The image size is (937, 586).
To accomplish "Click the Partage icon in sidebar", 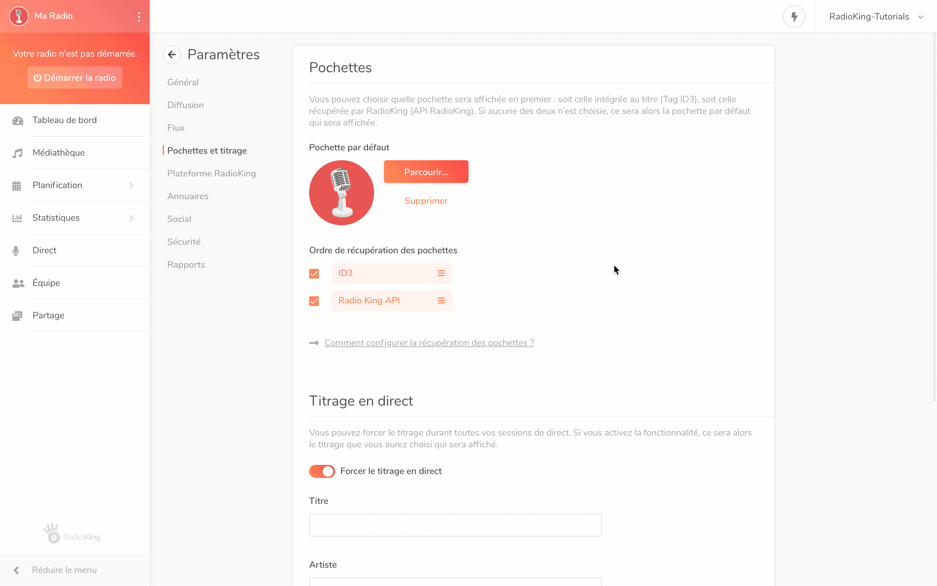I will point(17,316).
